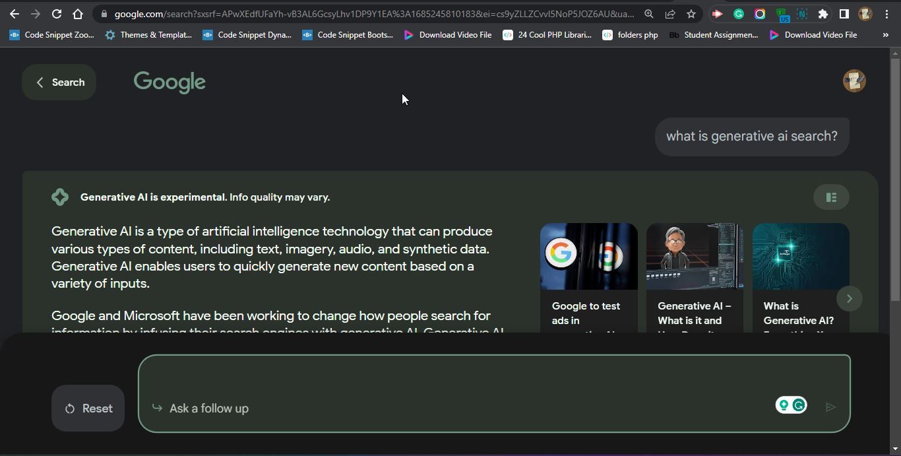
Task: Open Google account avatar on page
Action: click(854, 81)
